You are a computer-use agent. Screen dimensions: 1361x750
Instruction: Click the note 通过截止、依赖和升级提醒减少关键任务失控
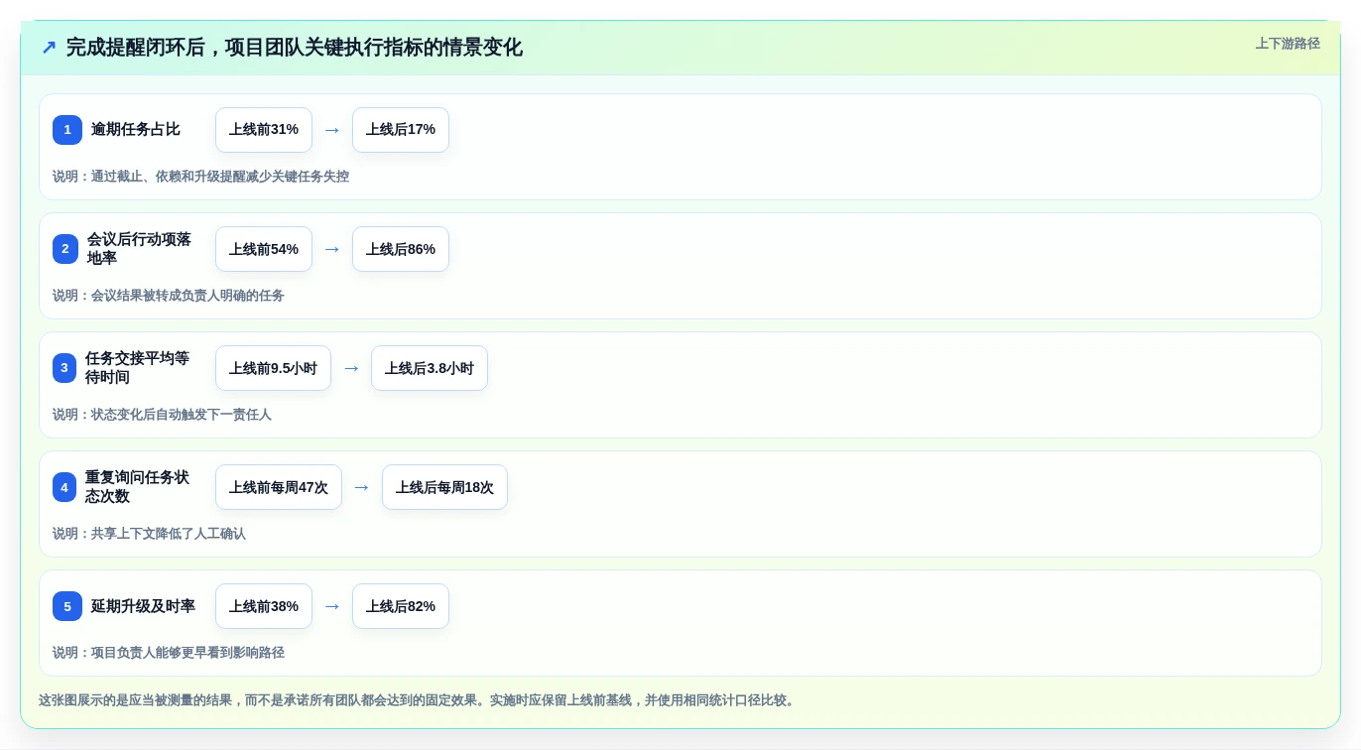(x=220, y=177)
